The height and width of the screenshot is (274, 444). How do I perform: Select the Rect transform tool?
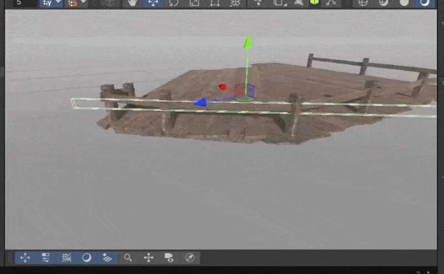pyautogui.click(x=215, y=3)
